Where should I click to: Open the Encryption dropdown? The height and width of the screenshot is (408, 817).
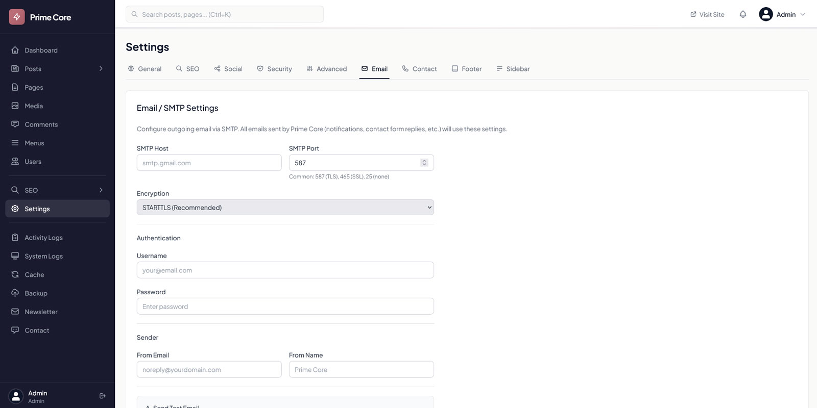[x=285, y=208]
